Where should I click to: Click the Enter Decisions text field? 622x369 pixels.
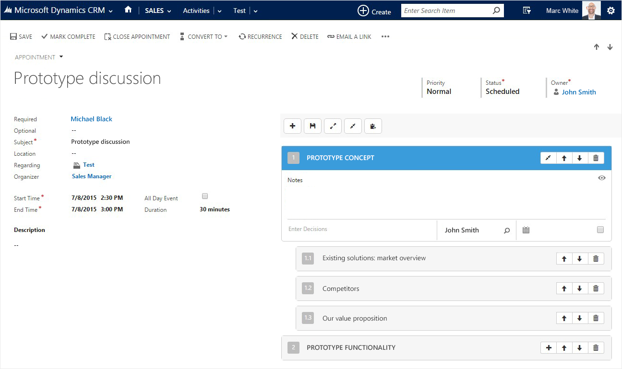360,229
